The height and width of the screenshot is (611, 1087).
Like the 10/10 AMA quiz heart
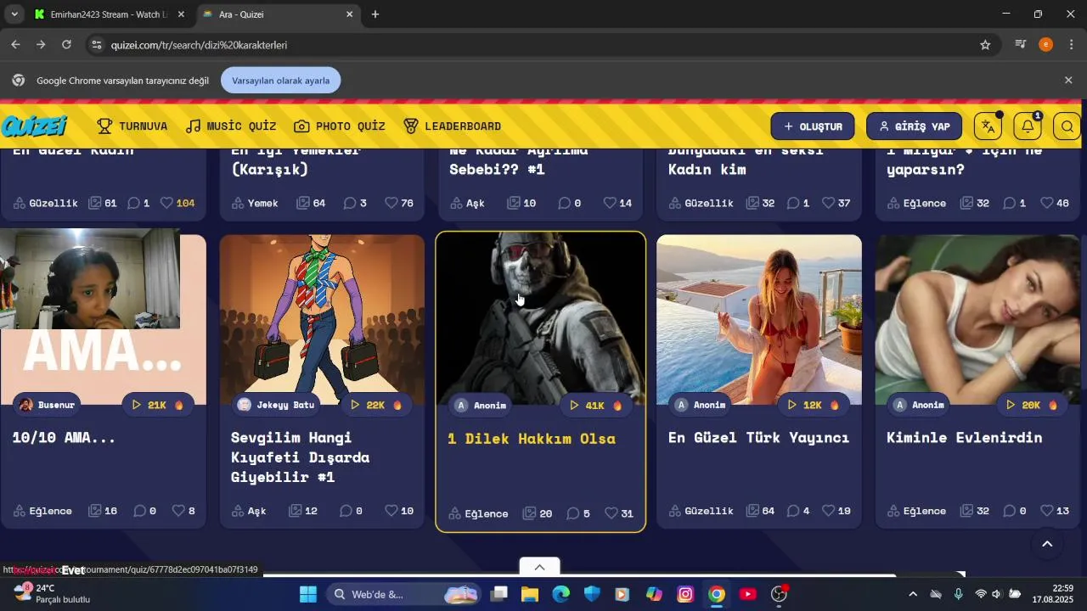[178, 511]
